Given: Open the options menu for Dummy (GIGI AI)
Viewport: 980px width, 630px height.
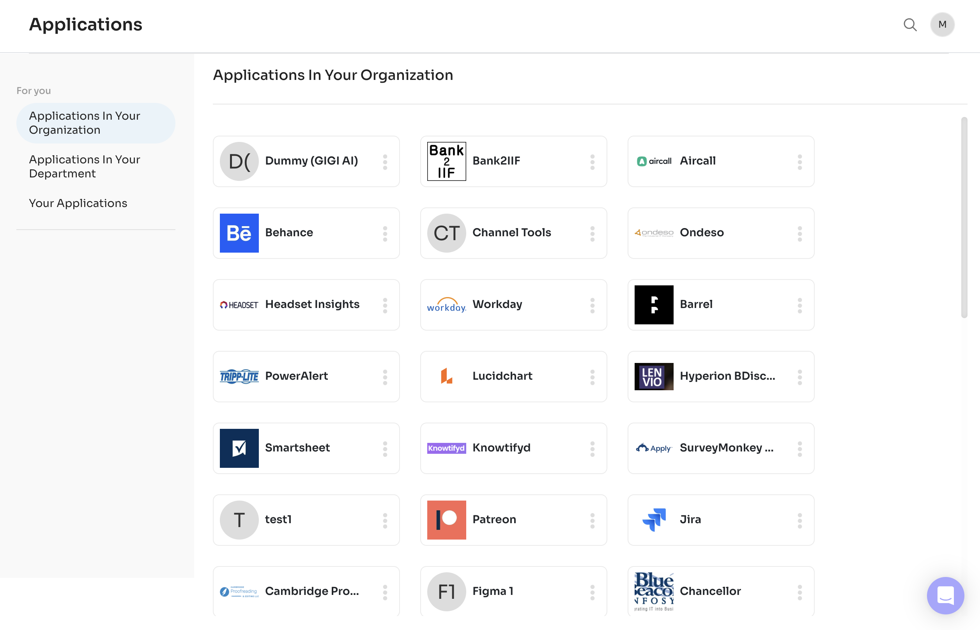Looking at the screenshot, I should pyautogui.click(x=385, y=162).
